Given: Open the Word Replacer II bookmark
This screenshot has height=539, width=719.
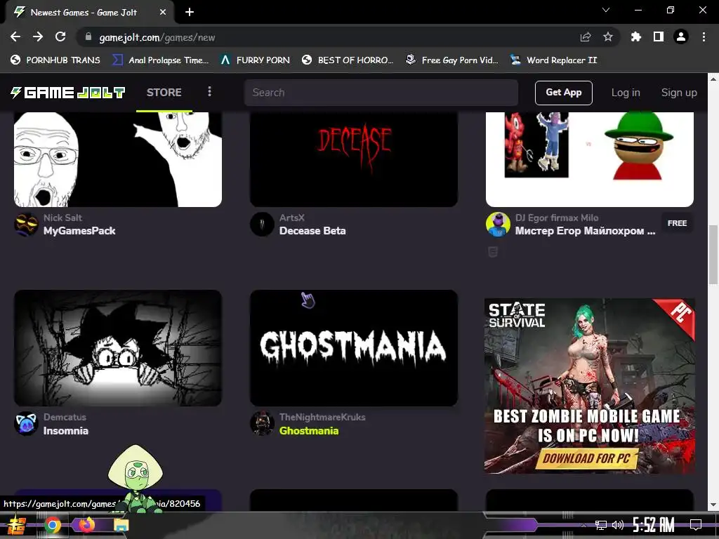Looking at the screenshot, I should coord(554,60).
